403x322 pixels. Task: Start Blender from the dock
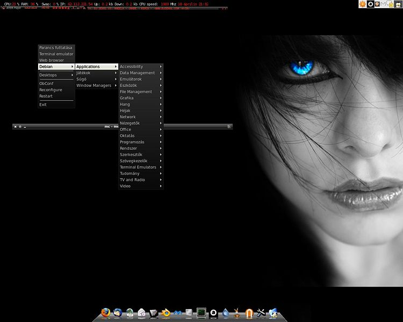[166, 312]
